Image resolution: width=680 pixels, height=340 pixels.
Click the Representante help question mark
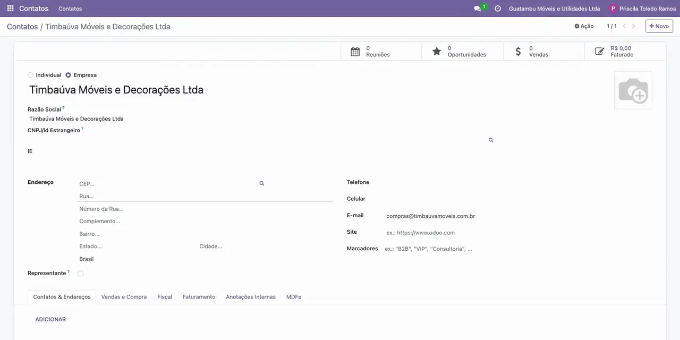pos(69,271)
